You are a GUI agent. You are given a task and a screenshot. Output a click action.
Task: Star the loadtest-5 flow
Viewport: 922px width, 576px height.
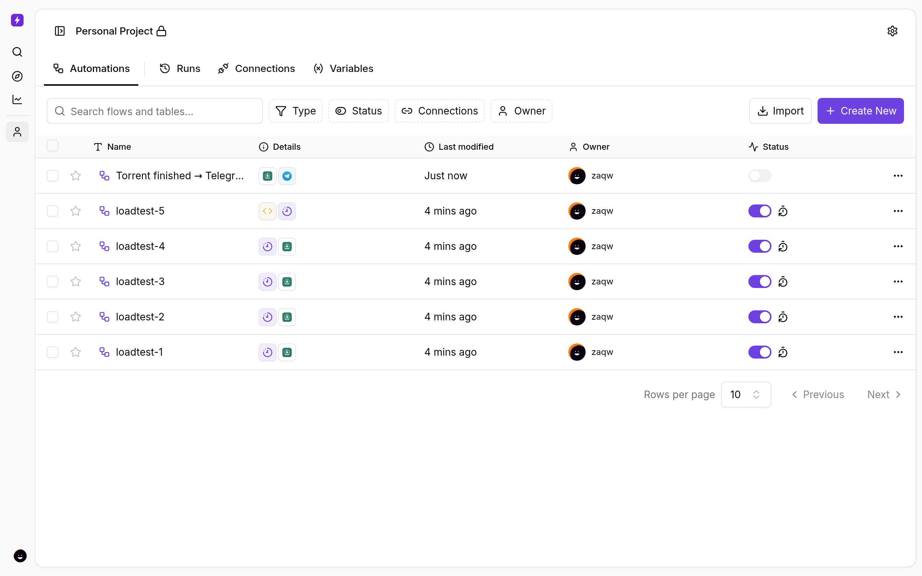[x=76, y=211]
